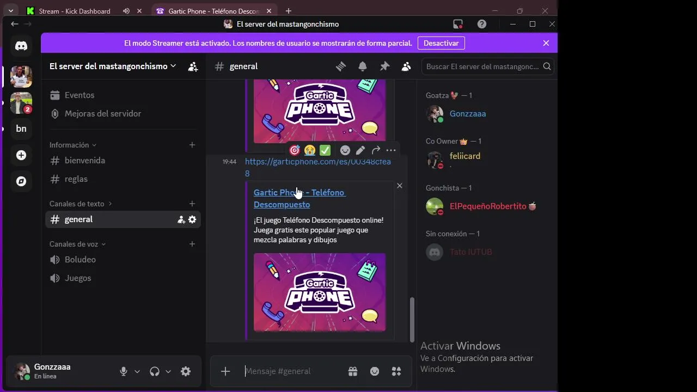Remove the link embed preview
Image resolution: width=697 pixels, height=392 pixels.
[x=400, y=186]
